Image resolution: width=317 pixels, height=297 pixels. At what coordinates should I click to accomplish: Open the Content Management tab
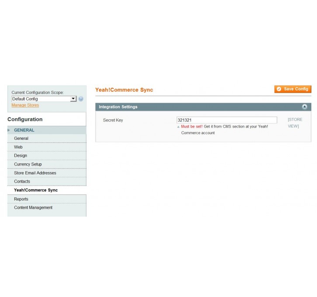47,207
